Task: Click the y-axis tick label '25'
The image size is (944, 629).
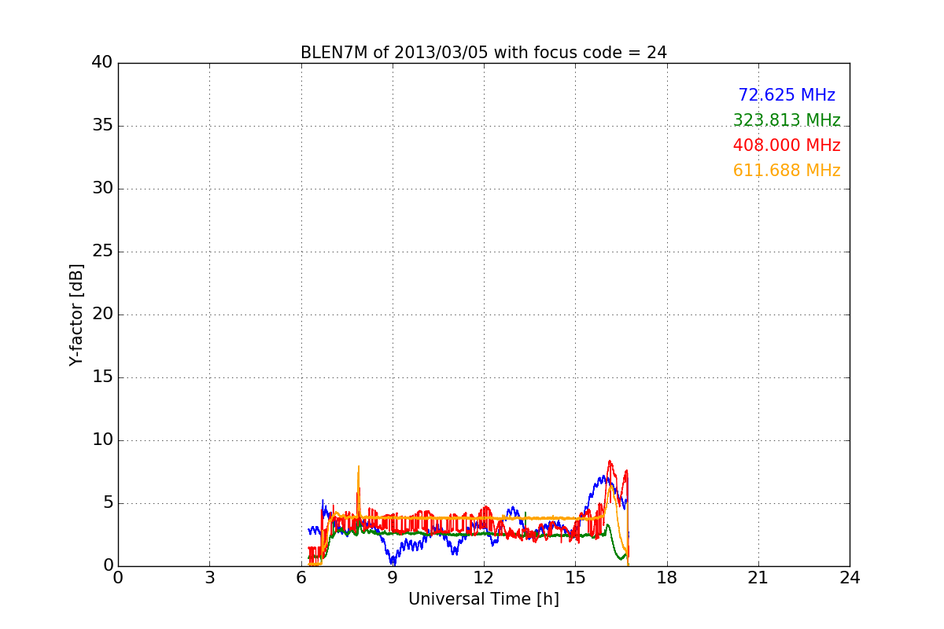Action: 102,252
